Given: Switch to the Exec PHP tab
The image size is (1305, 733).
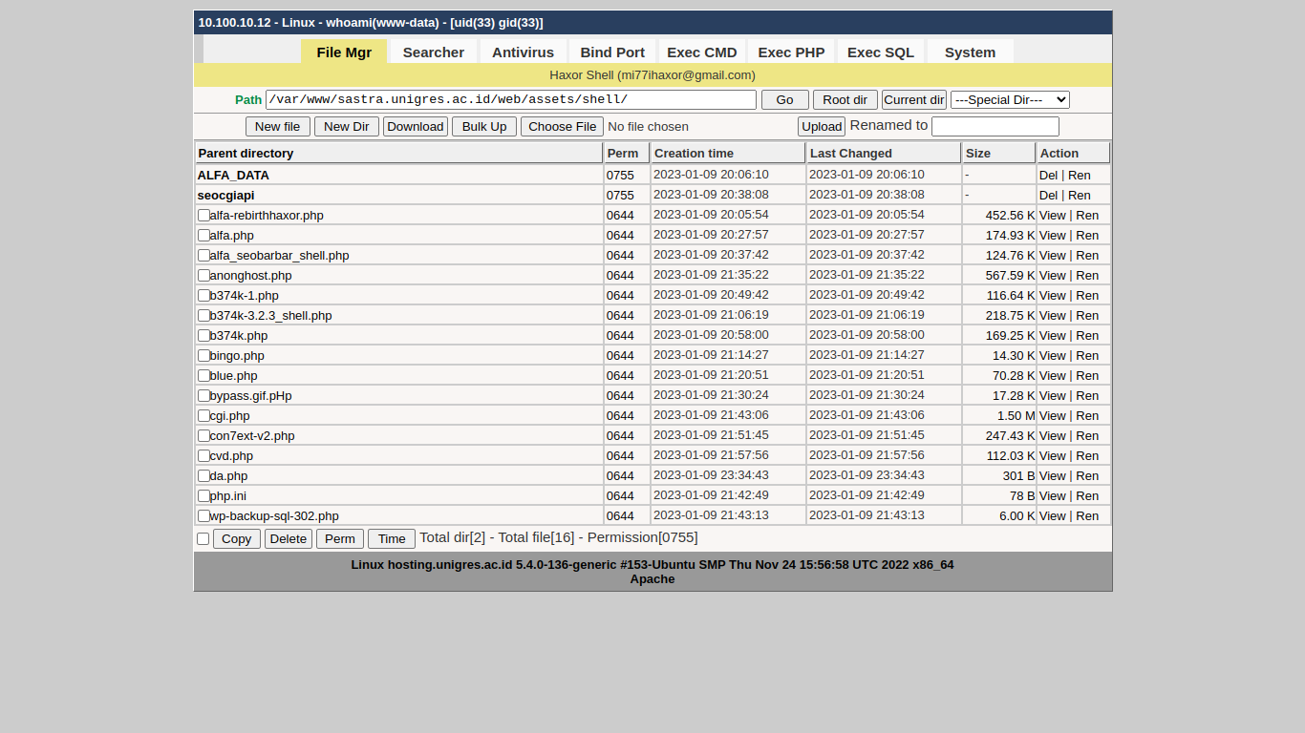Looking at the screenshot, I should pos(791,52).
